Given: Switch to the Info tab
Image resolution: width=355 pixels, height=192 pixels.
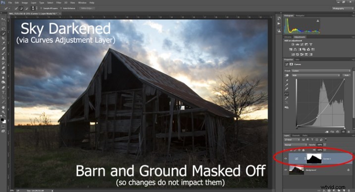Looking at the screenshot, I should point(297,60).
